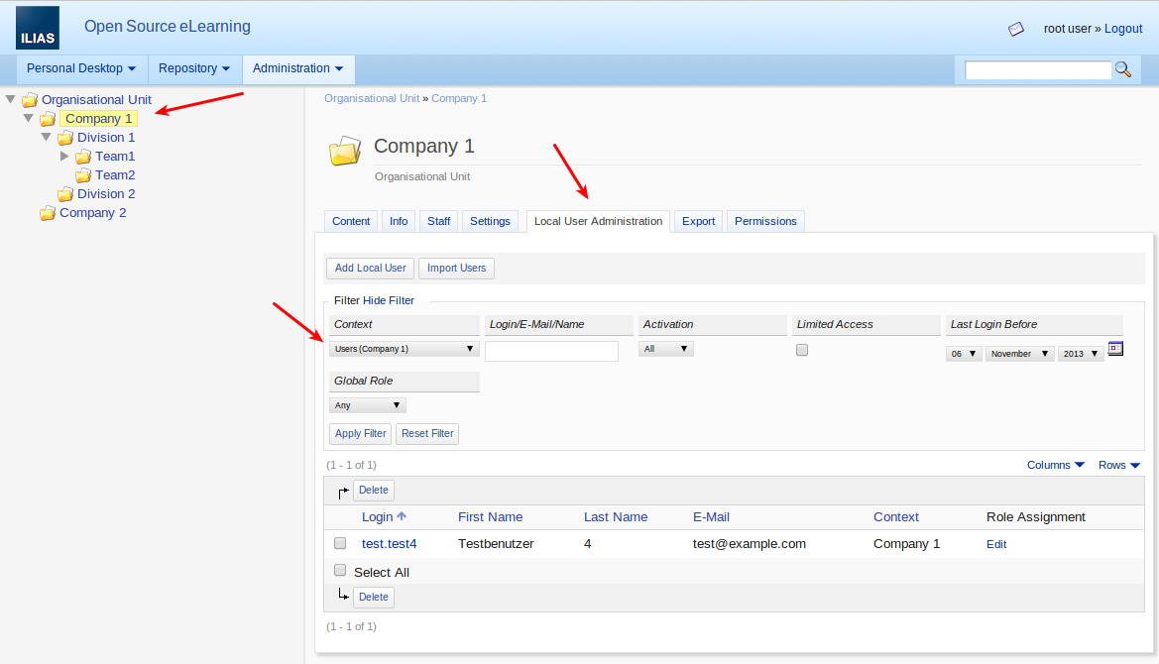Screen dimensions: 1159x664
Task: Click the ILIAS logo icon
Action: [38, 28]
